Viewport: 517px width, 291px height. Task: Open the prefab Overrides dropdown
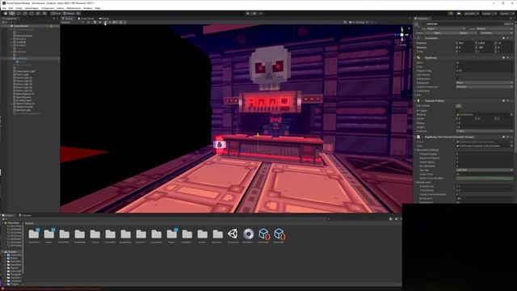[x=495, y=33]
